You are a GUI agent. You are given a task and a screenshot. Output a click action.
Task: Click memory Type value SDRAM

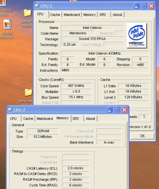(x=43, y=131)
